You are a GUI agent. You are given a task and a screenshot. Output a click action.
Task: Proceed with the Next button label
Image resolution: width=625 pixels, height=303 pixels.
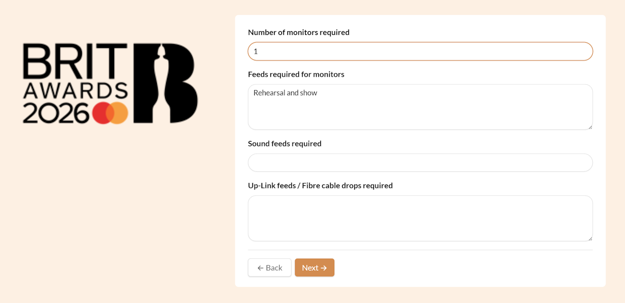pos(310,268)
